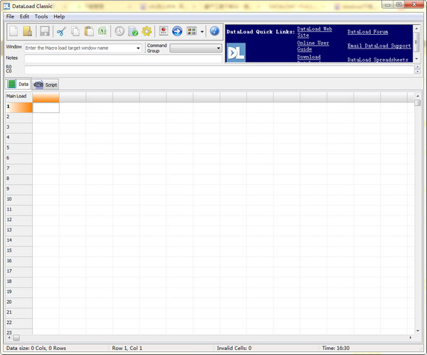Click the New document icon
This screenshot has width=427, height=355.
pos(14,31)
